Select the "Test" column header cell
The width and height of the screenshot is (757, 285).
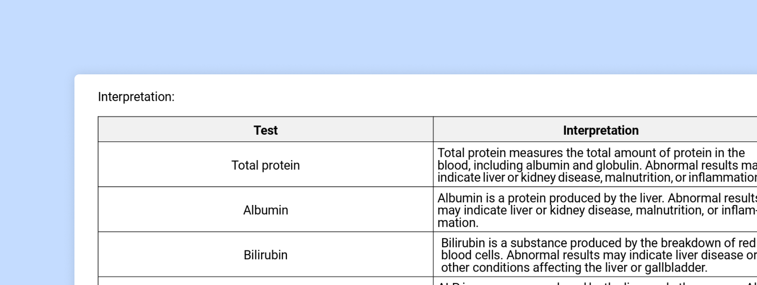(x=265, y=131)
